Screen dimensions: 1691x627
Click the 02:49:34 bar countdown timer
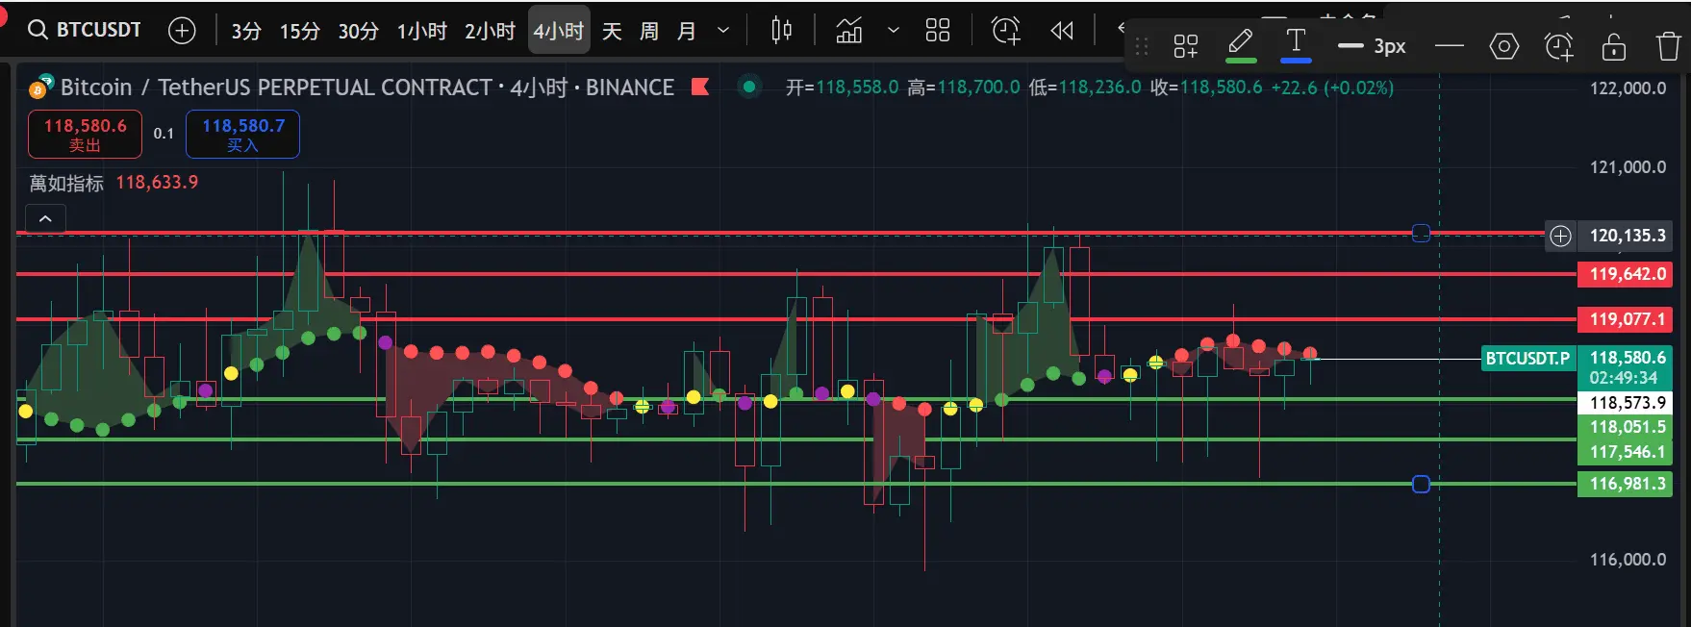[x=1624, y=378]
